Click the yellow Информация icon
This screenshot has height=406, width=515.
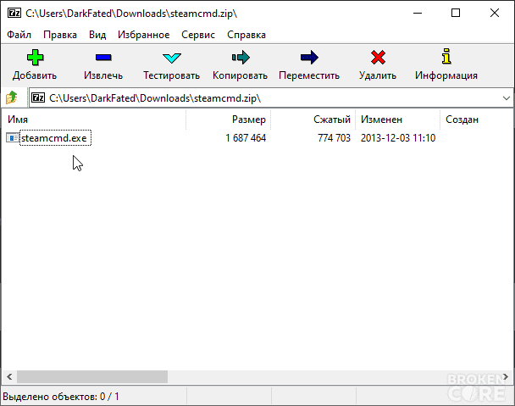[446, 56]
